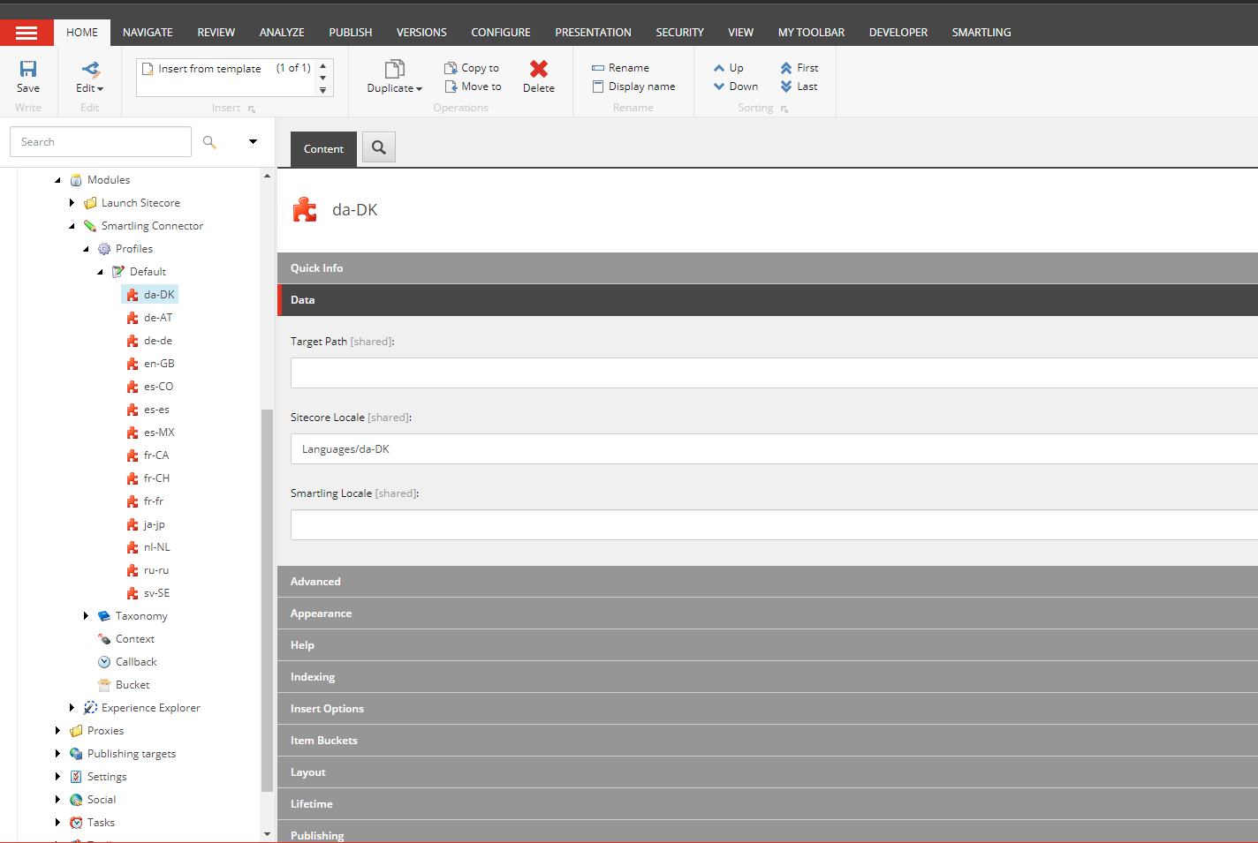Image resolution: width=1258 pixels, height=843 pixels.
Task: Move item Up in sorting
Action: coord(728,68)
